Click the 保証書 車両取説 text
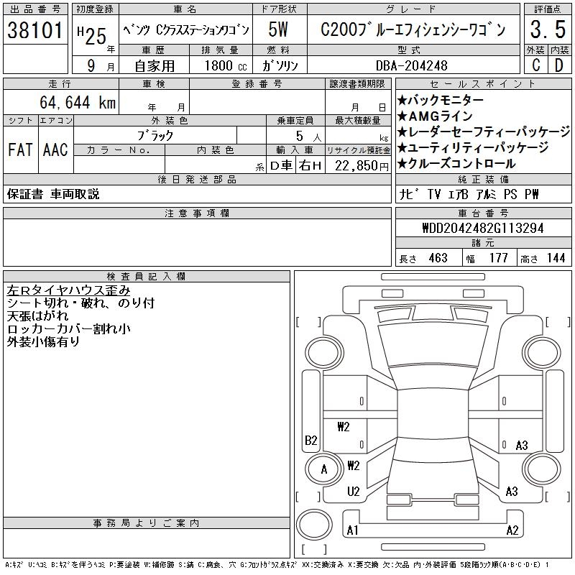Screen dimensions: 575x575 pyautogui.click(x=53, y=194)
